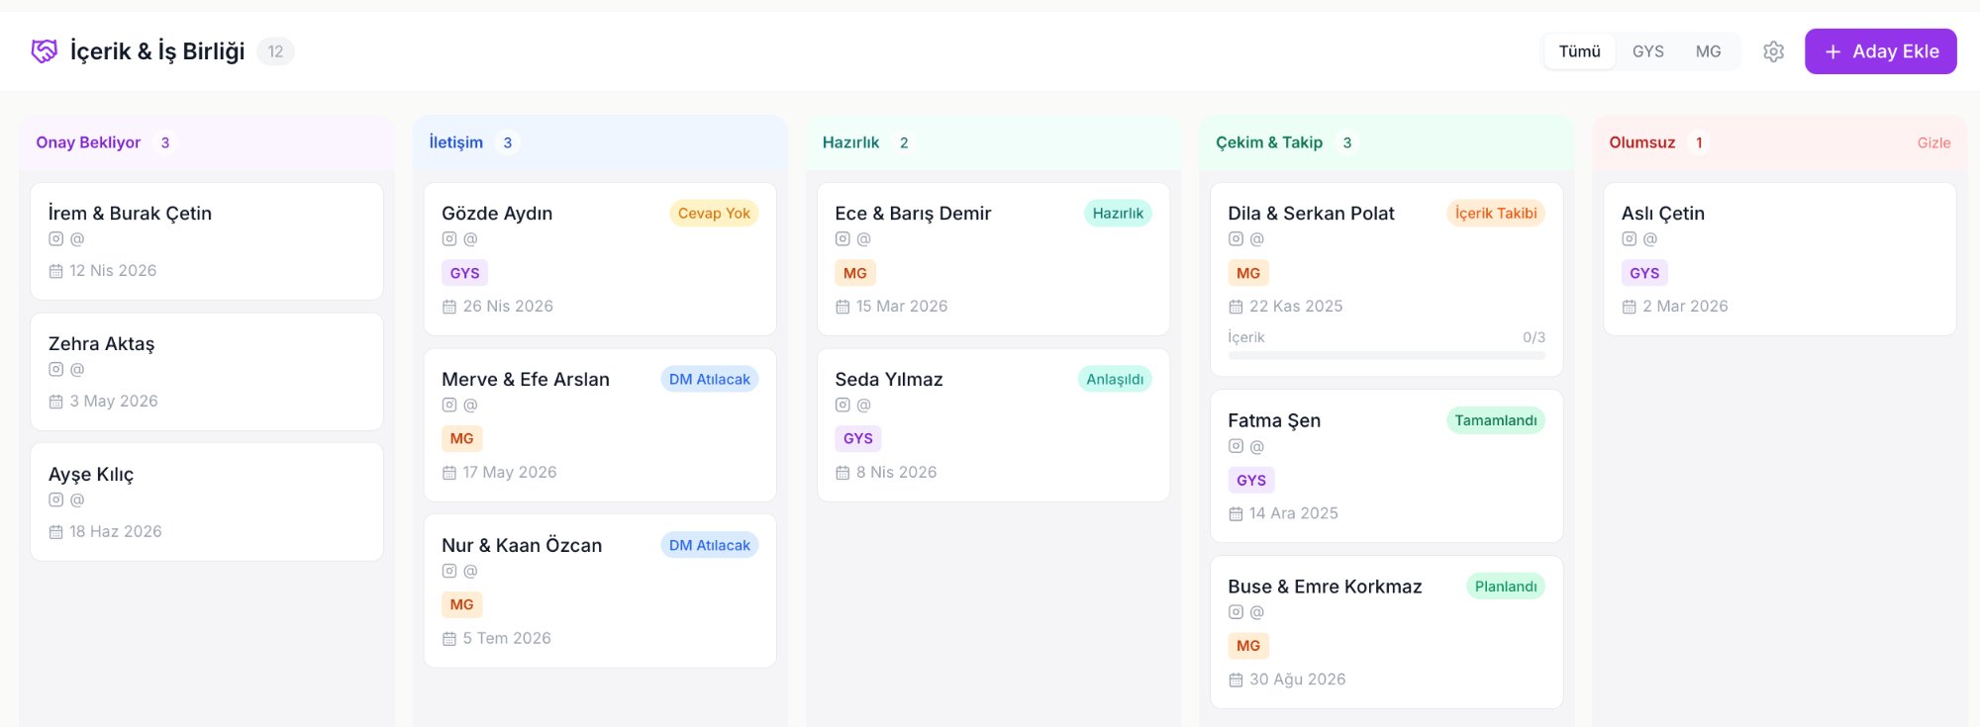Click GYS tag on Fatma Şen card

(1251, 481)
